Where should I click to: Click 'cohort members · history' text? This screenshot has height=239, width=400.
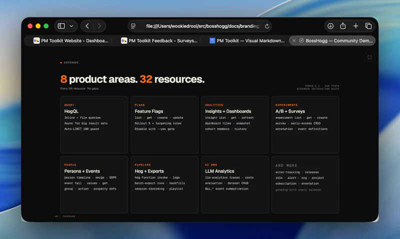coord(226,129)
